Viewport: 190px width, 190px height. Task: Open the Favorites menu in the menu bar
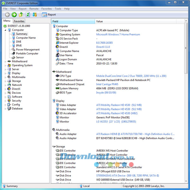click(47, 9)
